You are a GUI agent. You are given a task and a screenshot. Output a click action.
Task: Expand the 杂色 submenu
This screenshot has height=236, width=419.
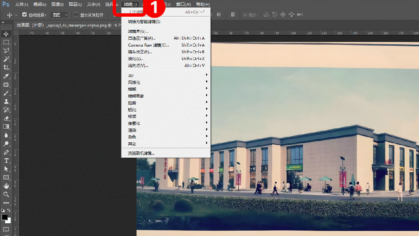point(166,137)
